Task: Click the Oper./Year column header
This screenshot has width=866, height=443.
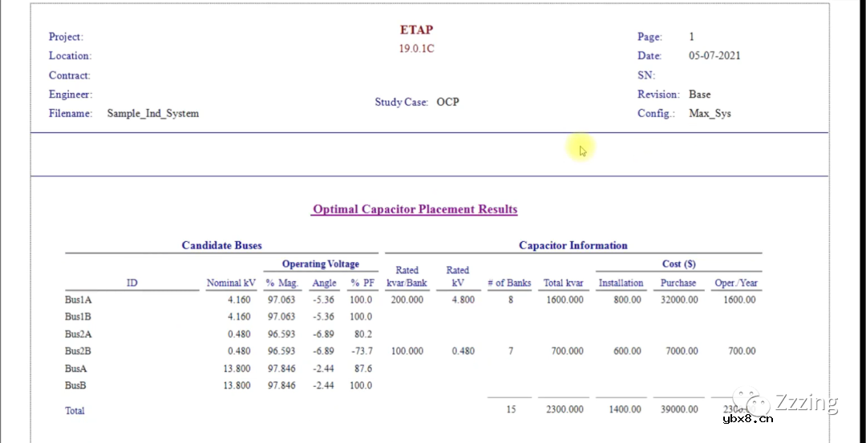Action: click(x=736, y=283)
